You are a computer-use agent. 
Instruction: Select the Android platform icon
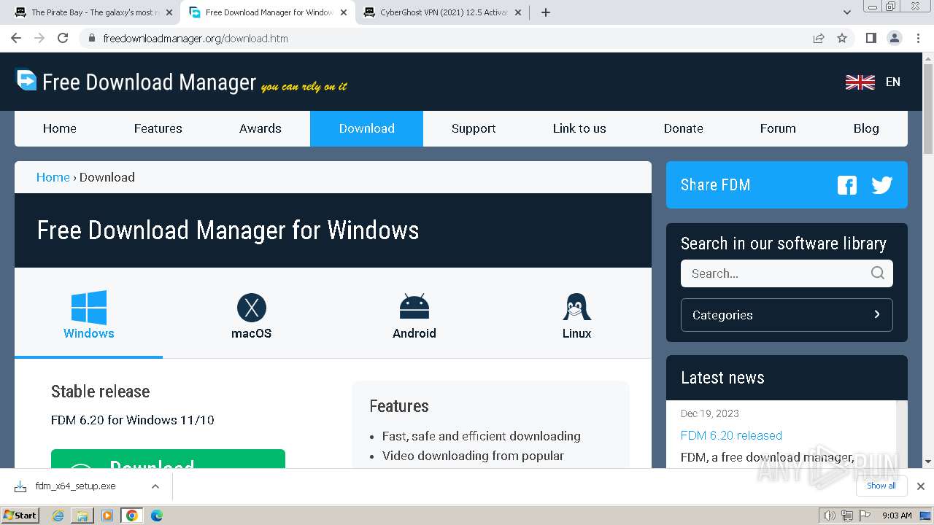(x=414, y=307)
